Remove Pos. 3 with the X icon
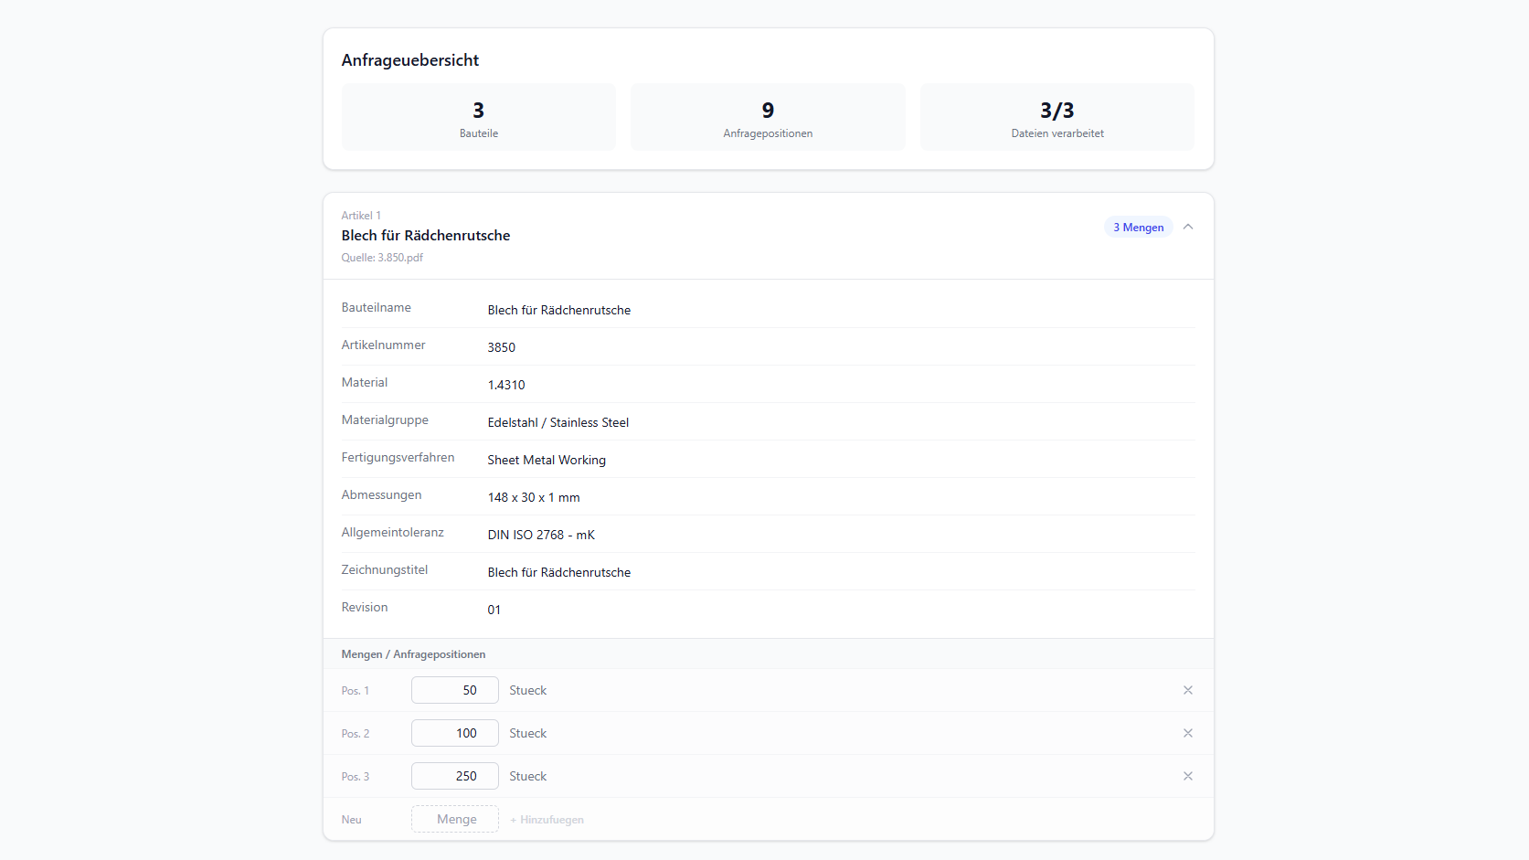This screenshot has height=860, width=1529. (1187, 776)
